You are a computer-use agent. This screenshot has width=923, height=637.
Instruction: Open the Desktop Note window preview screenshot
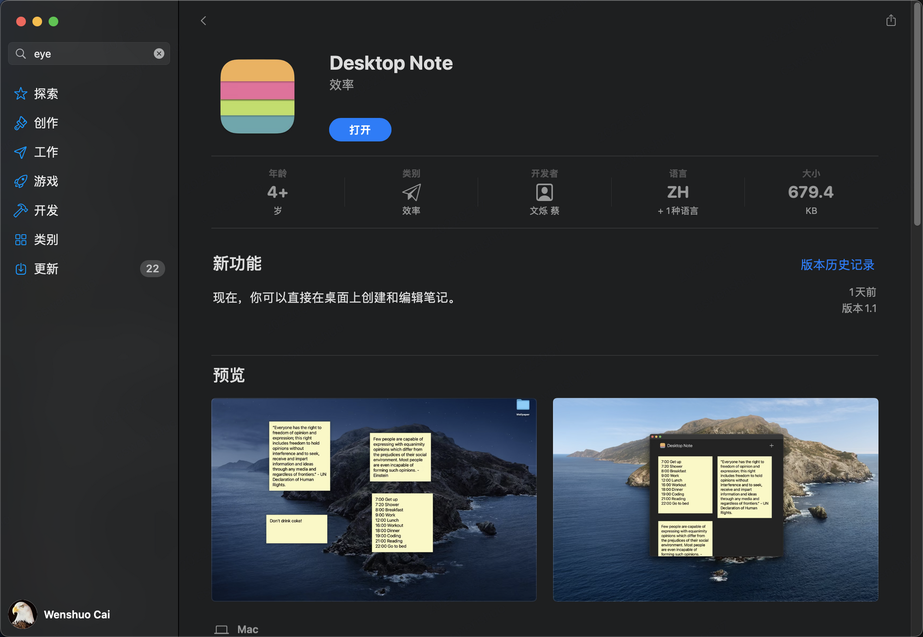pyautogui.click(x=715, y=499)
